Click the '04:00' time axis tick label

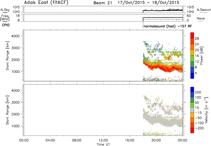[50, 140]
